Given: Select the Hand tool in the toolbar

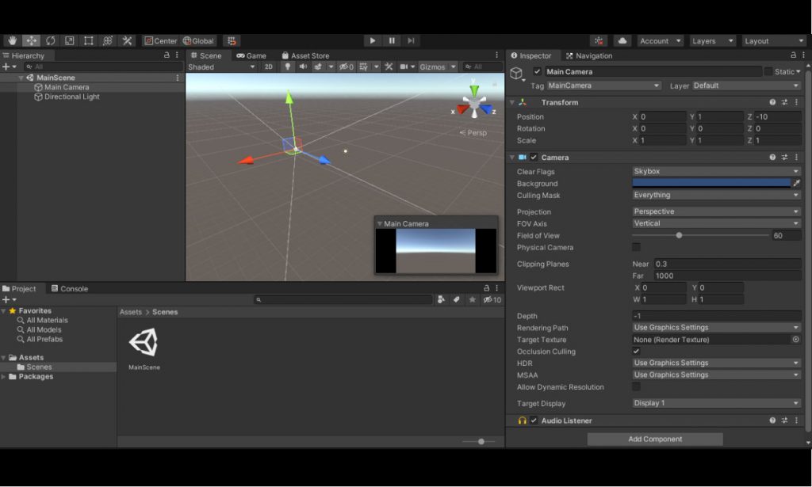Looking at the screenshot, I should [11, 40].
